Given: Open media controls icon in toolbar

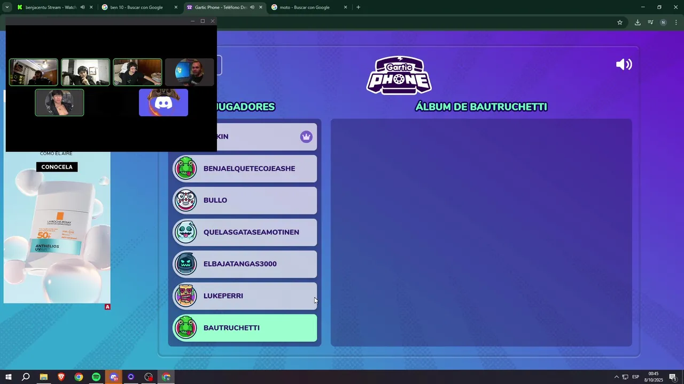Looking at the screenshot, I should pyautogui.click(x=650, y=22).
